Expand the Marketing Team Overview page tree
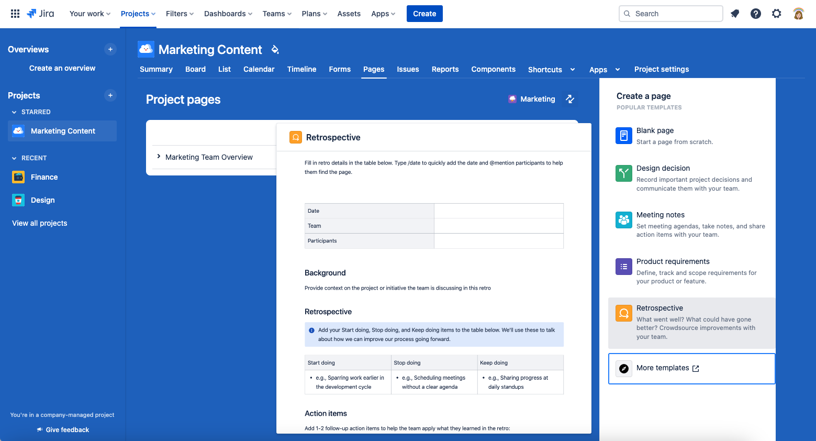Viewport: 816px width, 441px height. pos(159,157)
